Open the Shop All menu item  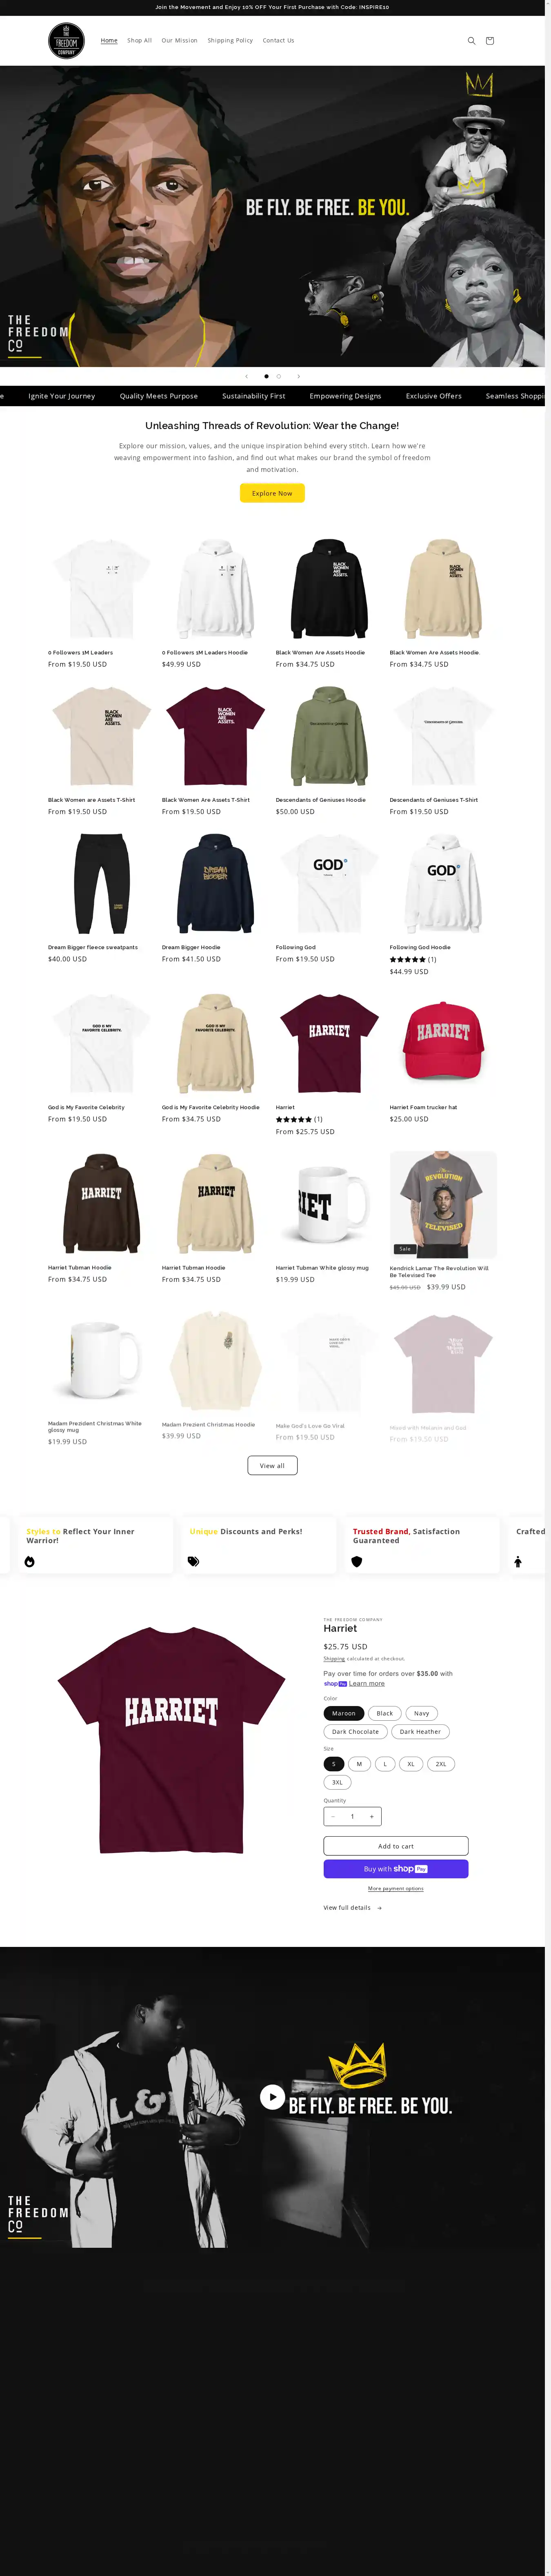(139, 41)
